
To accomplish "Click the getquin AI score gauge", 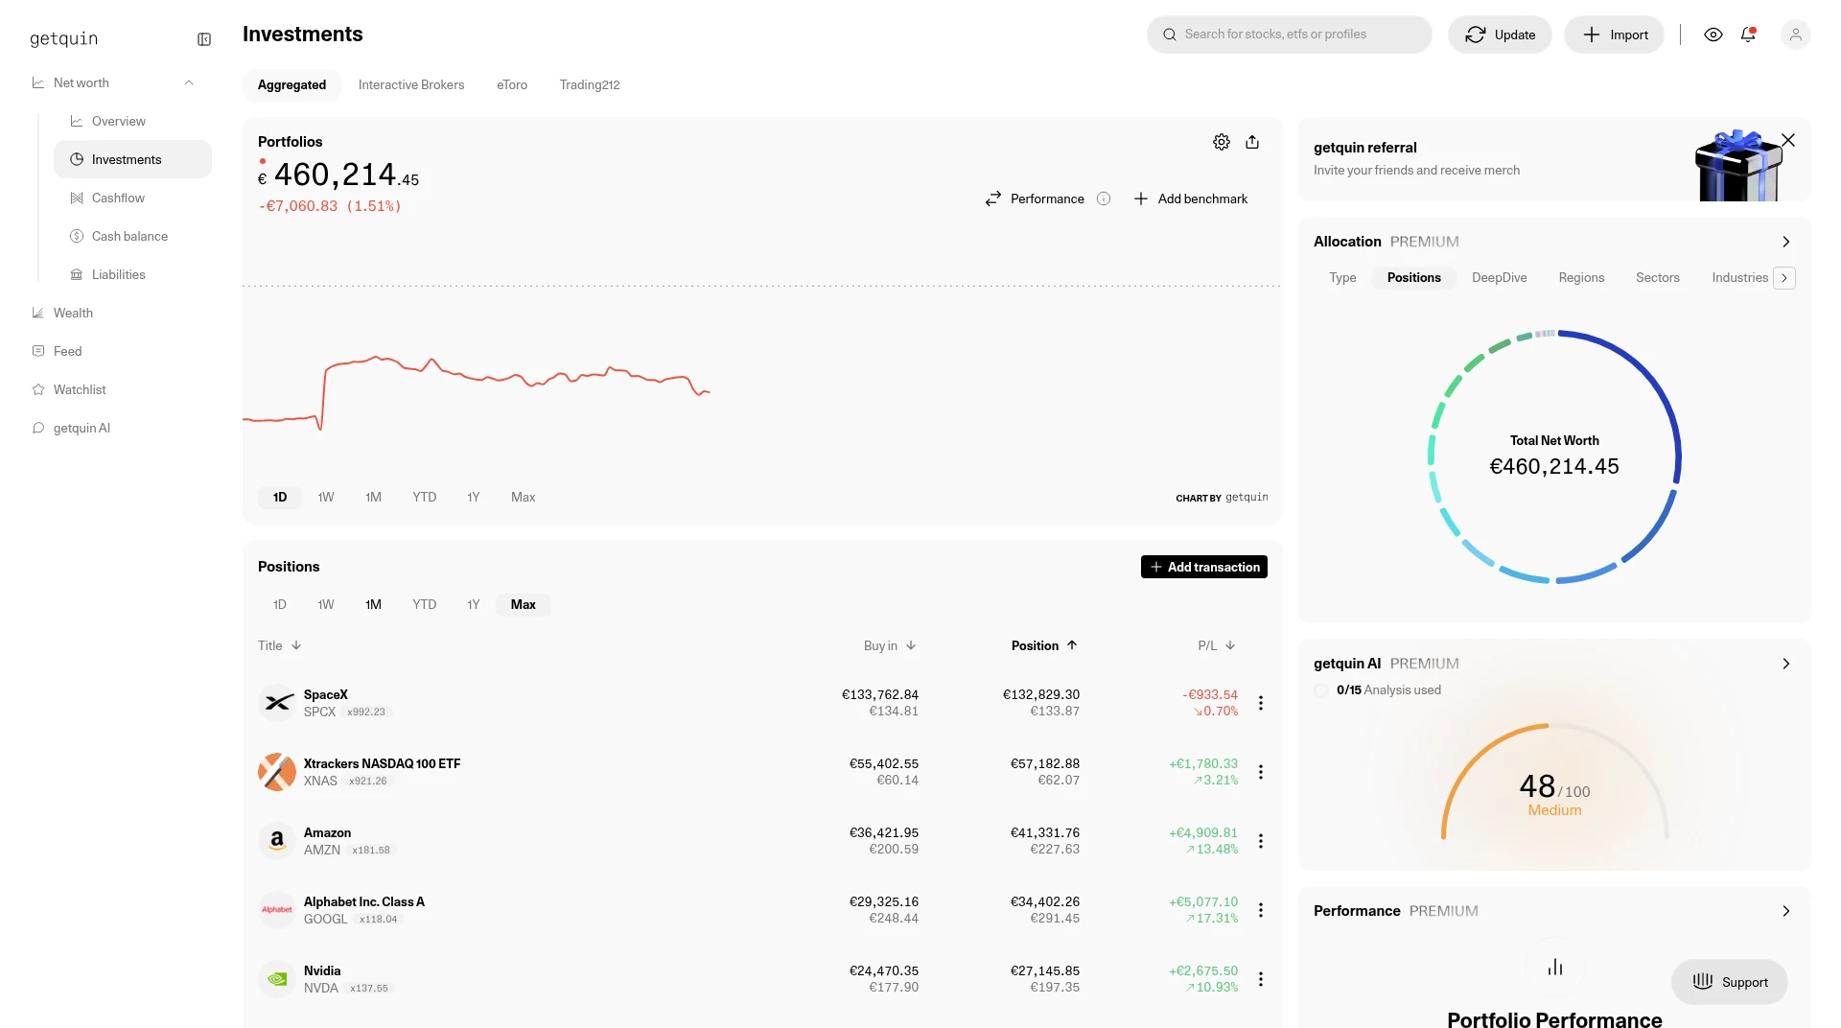I will click(x=1555, y=782).
